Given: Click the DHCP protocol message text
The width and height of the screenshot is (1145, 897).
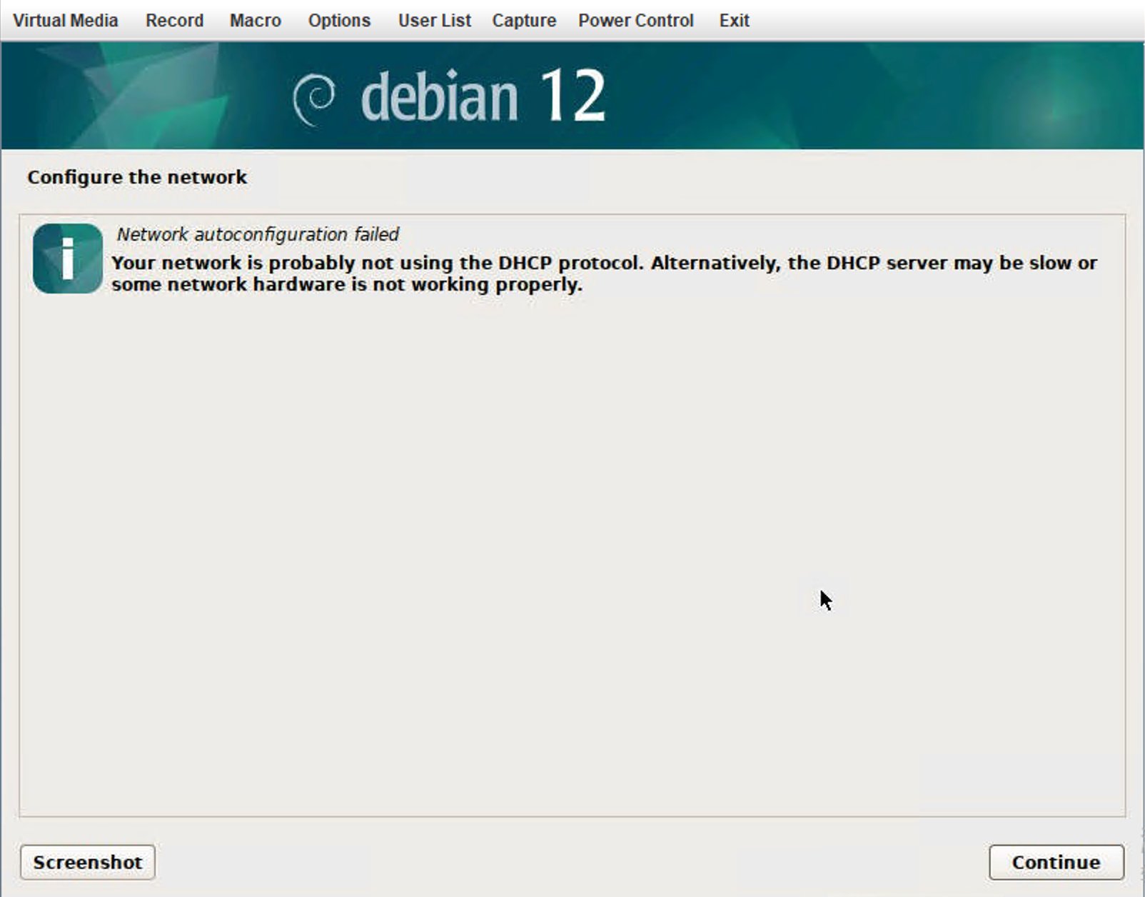Looking at the screenshot, I should 603,263.
